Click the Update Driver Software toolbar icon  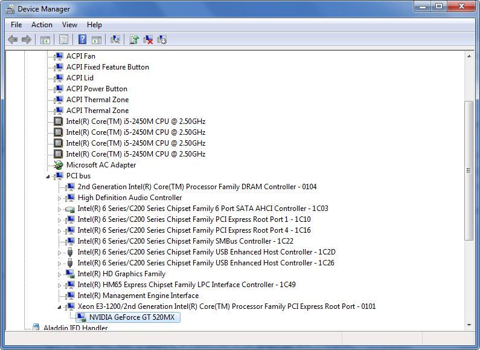coord(134,39)
